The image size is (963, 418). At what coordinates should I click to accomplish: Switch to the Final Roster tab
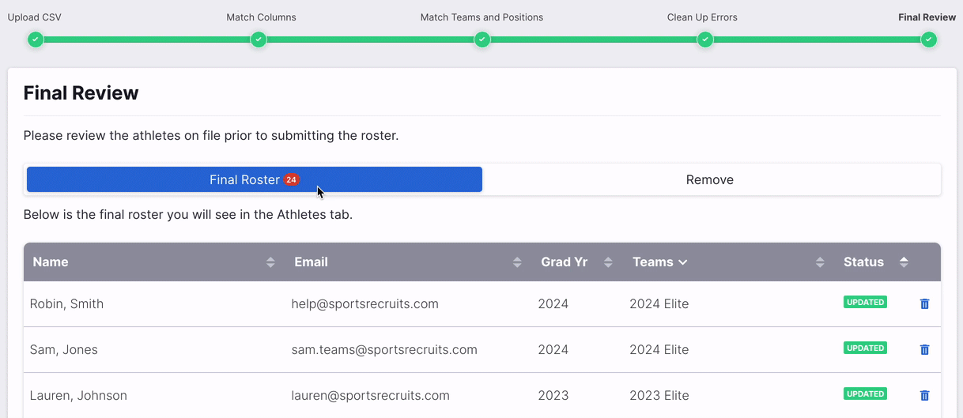click(x=254, y=179)
